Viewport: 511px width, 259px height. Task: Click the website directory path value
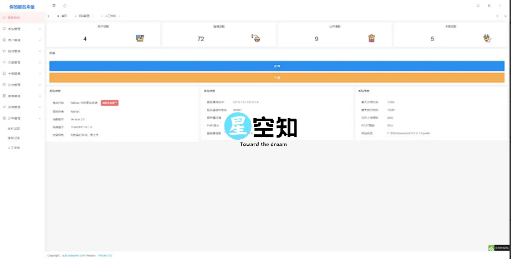pos(409,134)
